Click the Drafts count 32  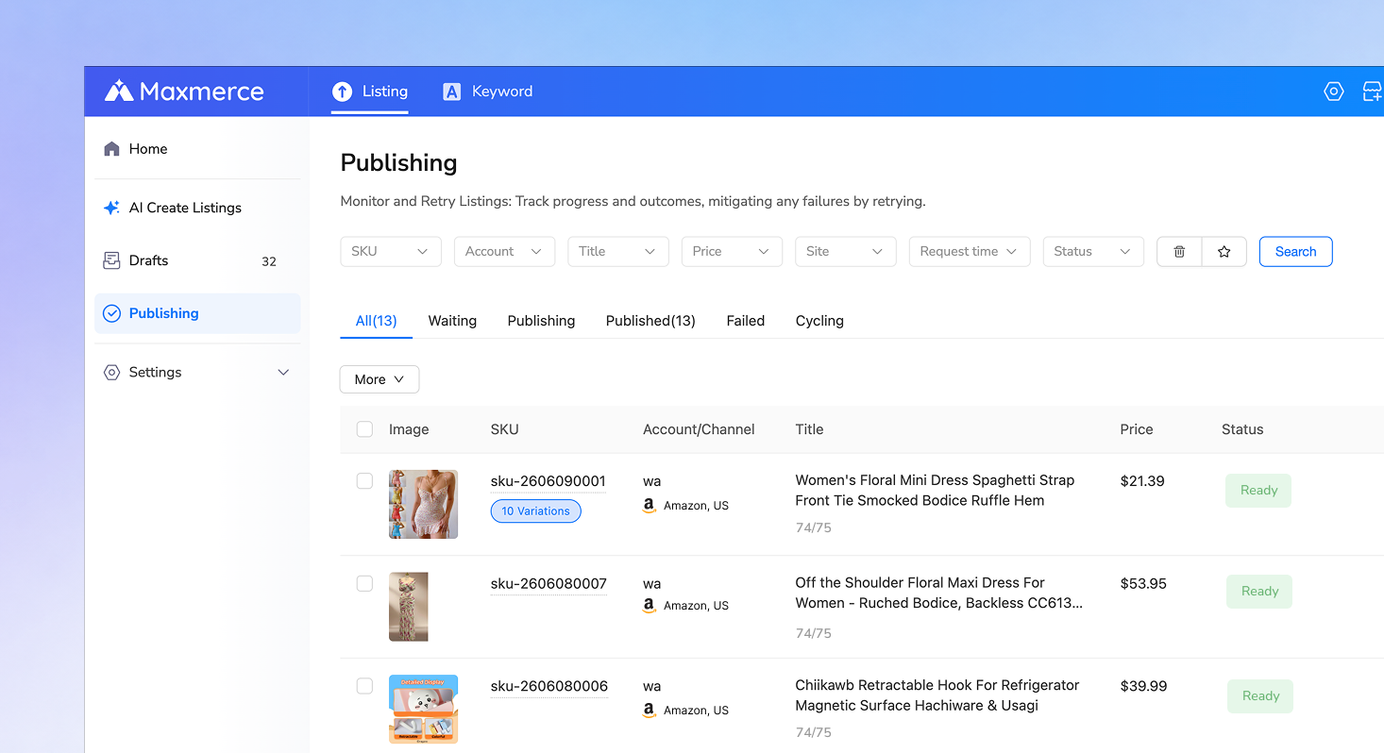coord(269,261)
